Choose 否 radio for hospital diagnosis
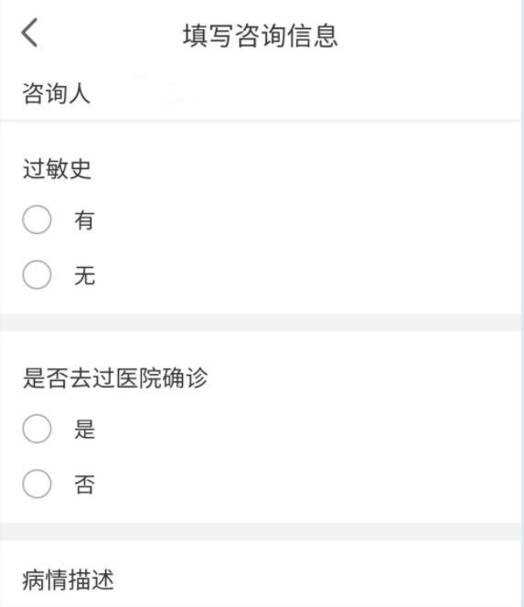The width and height of the screenshot is (524, 607). pos(37,484)
